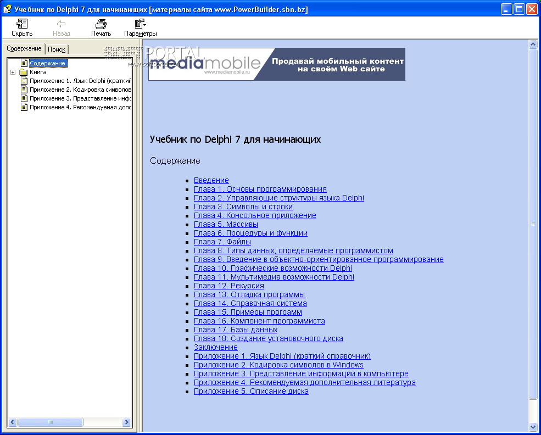Click the Назад (Back) arrow icon
541x435 pixels.
click(x=61, y=24)
